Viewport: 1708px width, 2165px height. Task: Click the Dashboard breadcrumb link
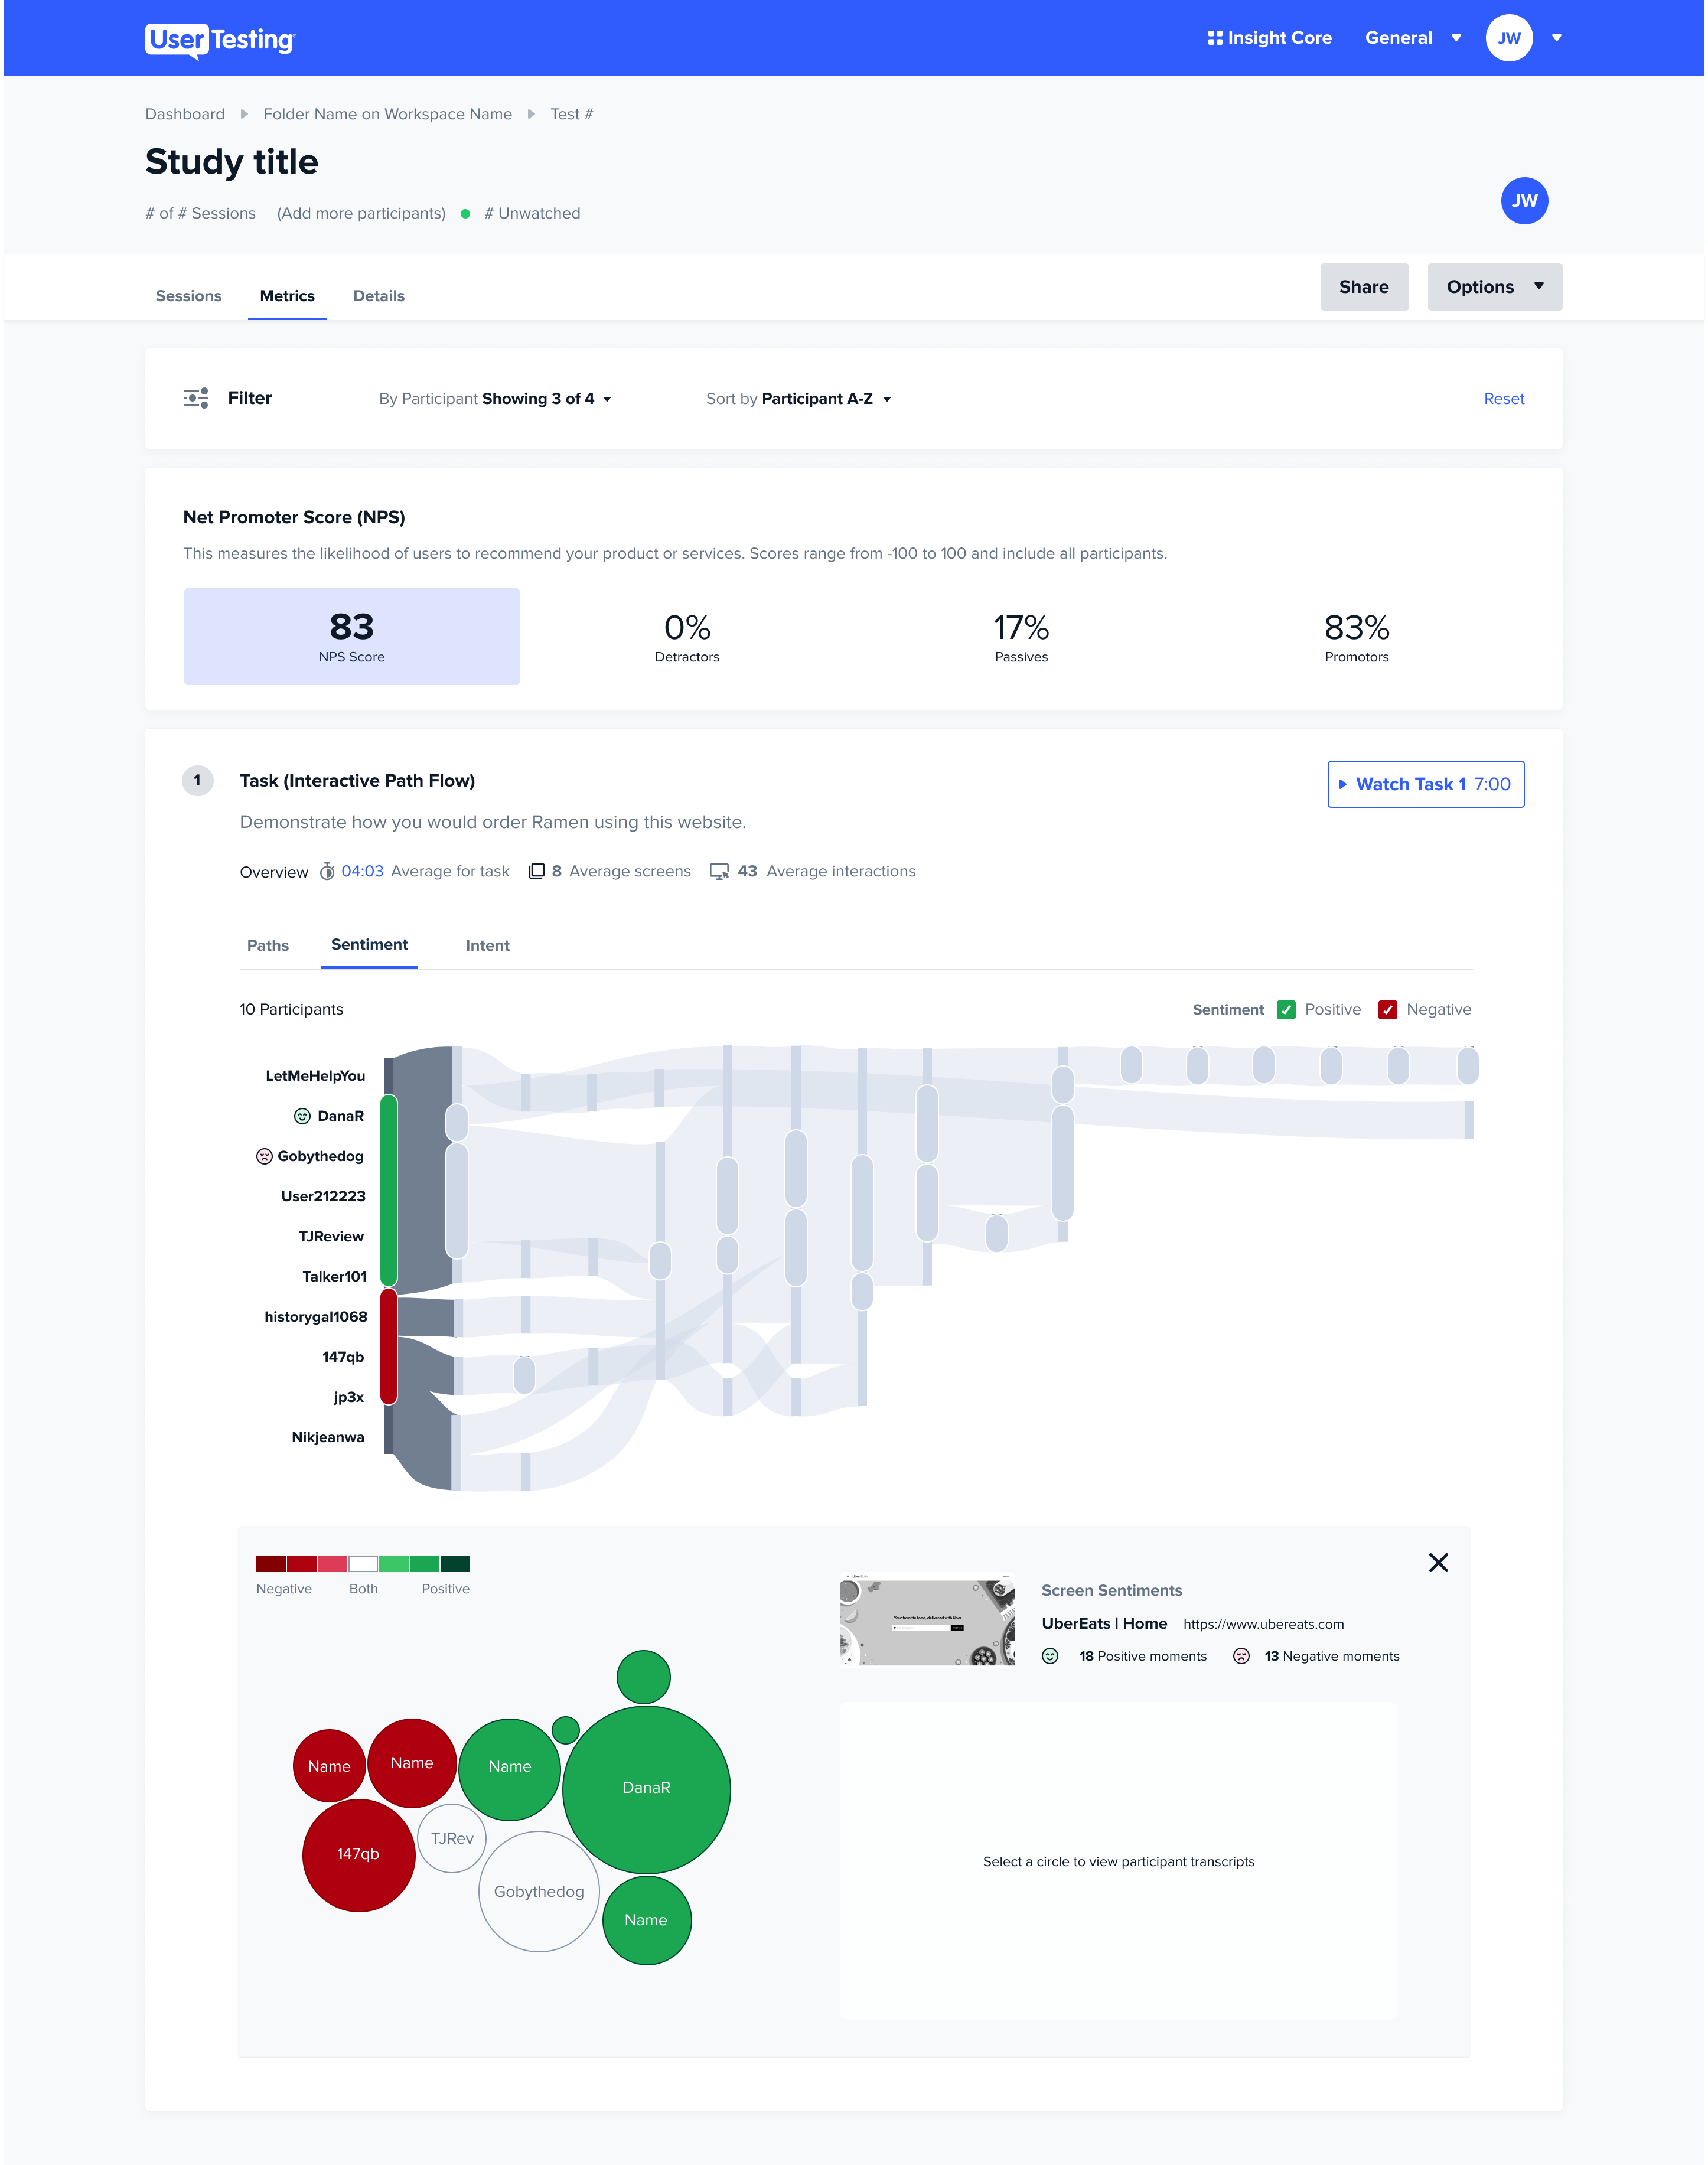tap(185, 114)
